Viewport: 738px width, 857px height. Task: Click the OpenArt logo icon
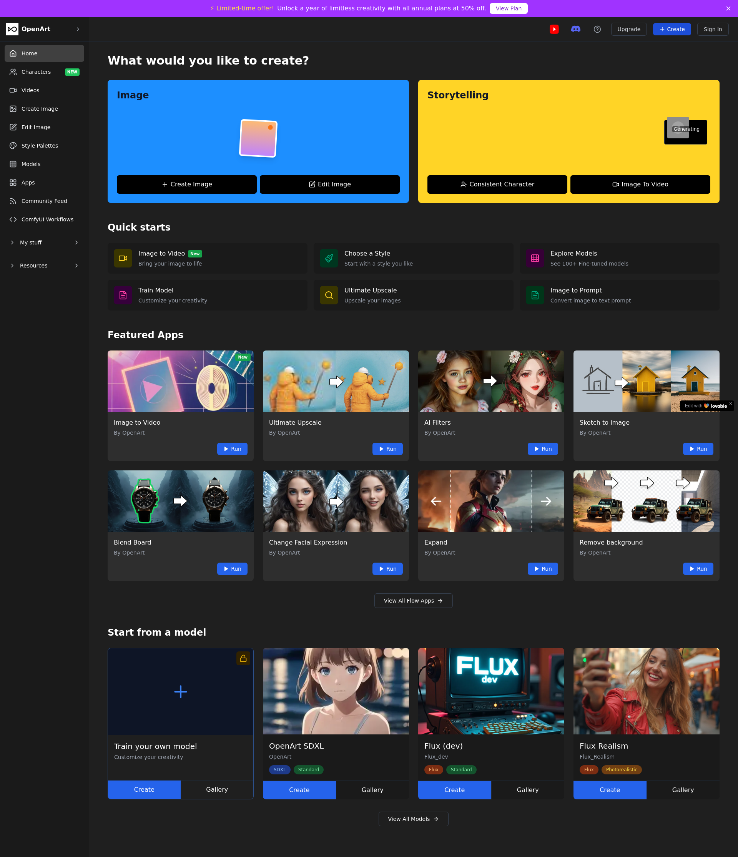tap(12, 29)
